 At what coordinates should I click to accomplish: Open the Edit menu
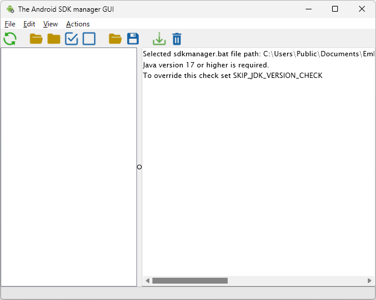pyautogui.click(x=29, y=24)
